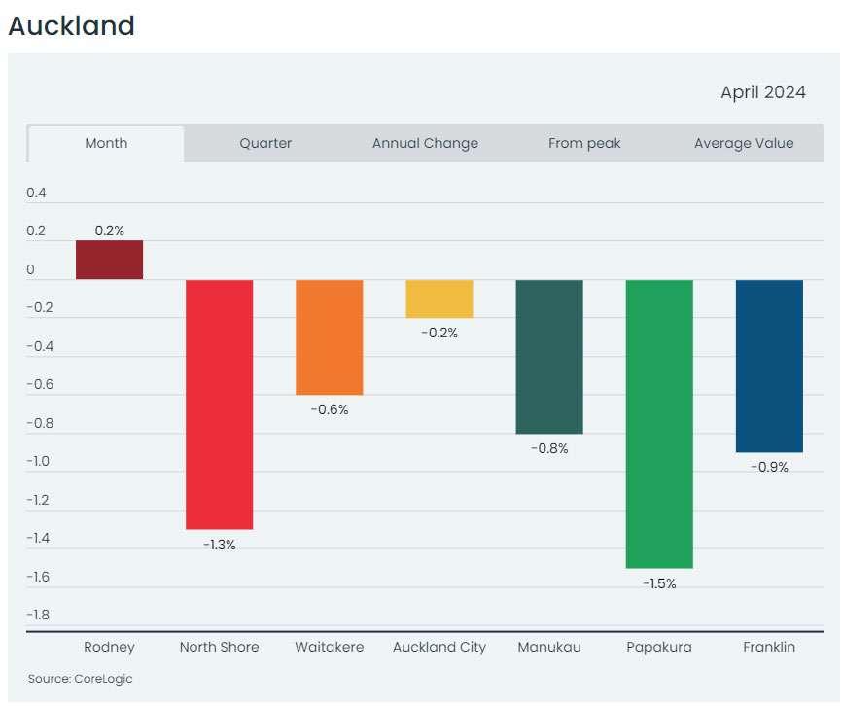The image size is (842, 706).
Task: Switch to the Month tab
Action: [106, 143]
